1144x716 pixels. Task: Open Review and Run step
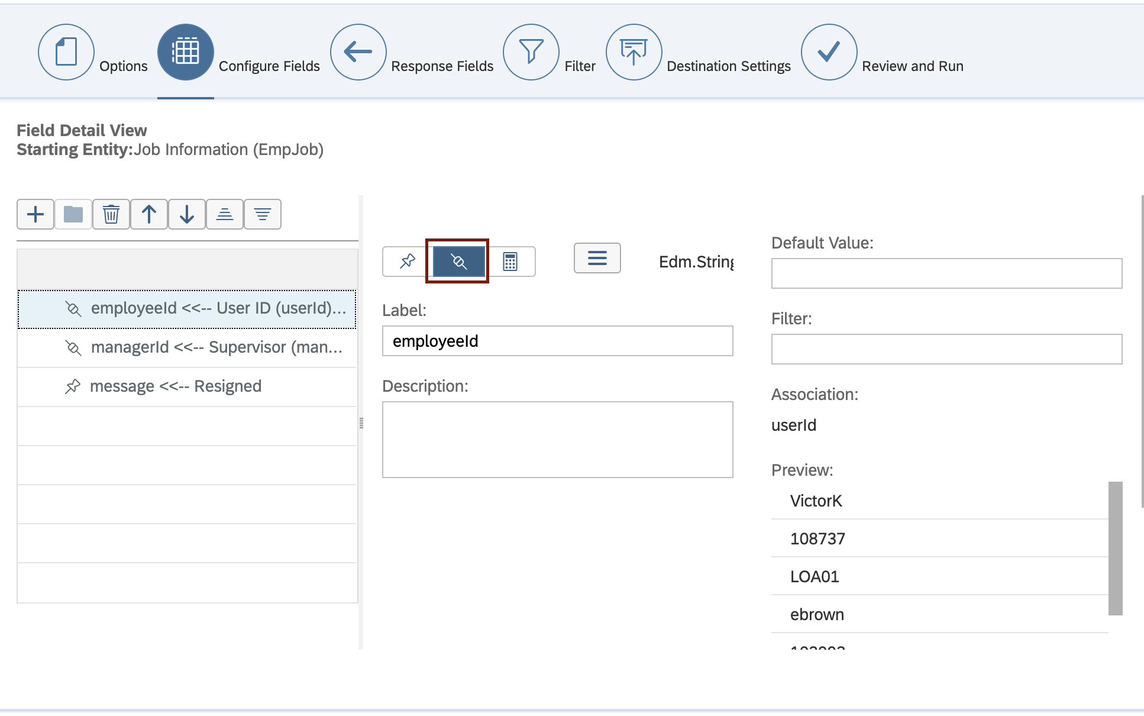[x=829, y=52]
